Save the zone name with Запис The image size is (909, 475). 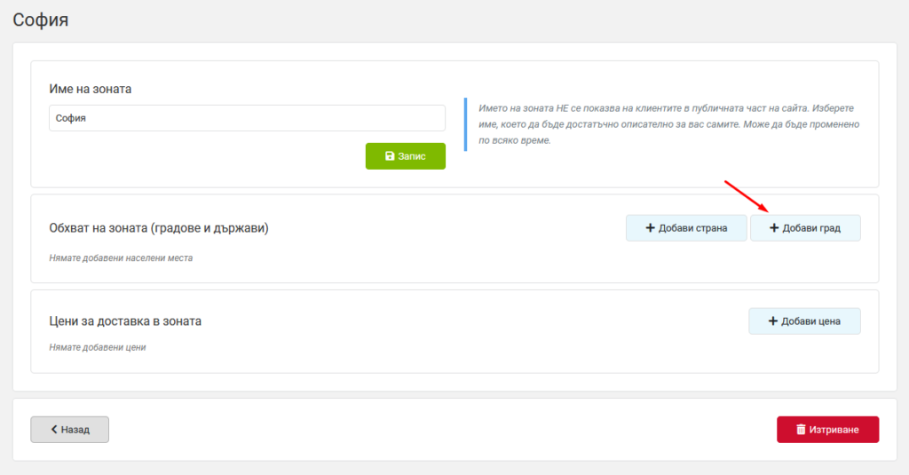405,156
